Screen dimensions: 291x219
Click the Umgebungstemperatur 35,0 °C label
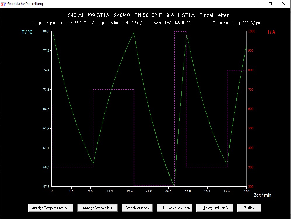(x=59, y=22)
